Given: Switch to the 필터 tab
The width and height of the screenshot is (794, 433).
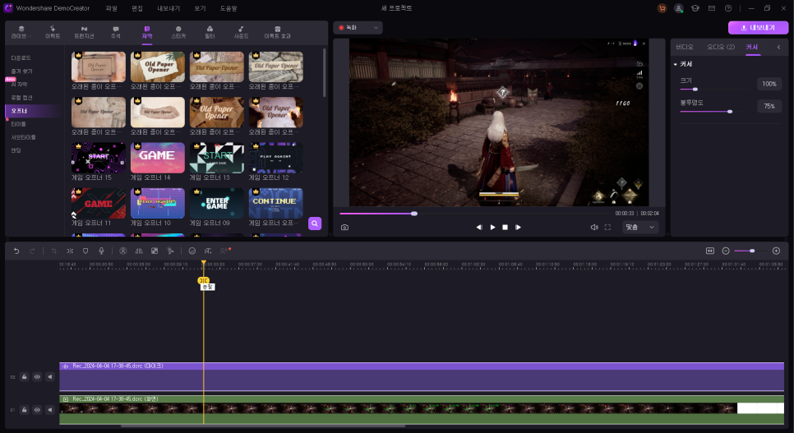Looking at the screenshot, I should [210, 32].
